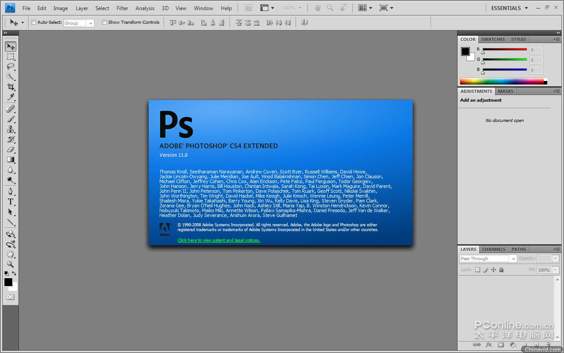Switch to the Channels tab
The image size is (564, 353).
pyautogui.click(x=494, y=249)
